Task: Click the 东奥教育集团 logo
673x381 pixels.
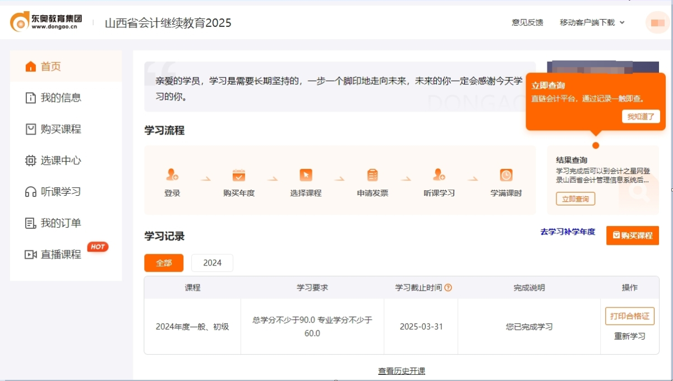Action: pyautogui.click(x=45, y=21)
